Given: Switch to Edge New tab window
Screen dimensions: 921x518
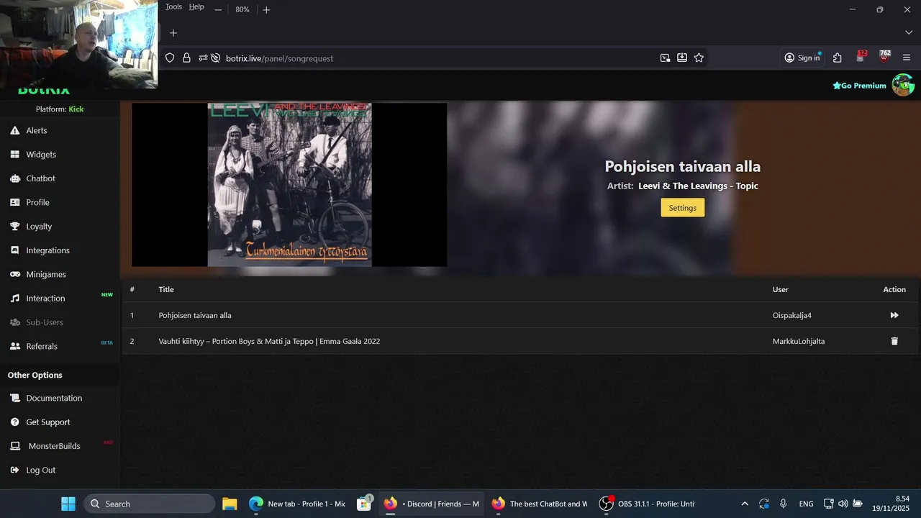Looking at the screenshot, I should click(x=298, y=504).
